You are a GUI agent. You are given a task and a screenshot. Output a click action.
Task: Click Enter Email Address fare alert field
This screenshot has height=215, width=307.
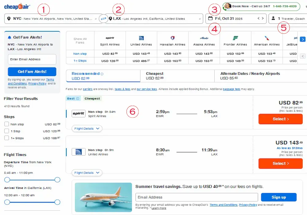click(32, 59)
